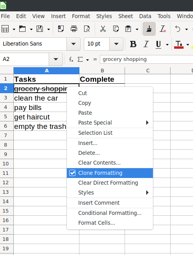Image resolution: width=193 pixels, height=255 pixels.
Task: Open the Sheet menu
Action: pyautogui.click(x=125, y=16)
